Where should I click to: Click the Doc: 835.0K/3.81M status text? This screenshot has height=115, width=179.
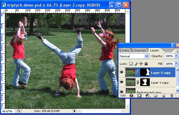click(x=47, y=111)
